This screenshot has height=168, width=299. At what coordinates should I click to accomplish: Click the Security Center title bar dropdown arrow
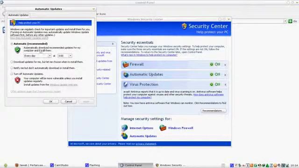tap(228, 19)
